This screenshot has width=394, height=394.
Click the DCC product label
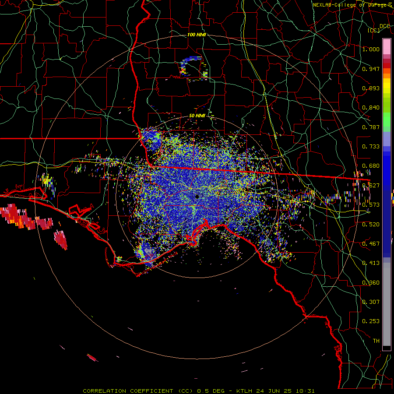[x=384, y=26]
